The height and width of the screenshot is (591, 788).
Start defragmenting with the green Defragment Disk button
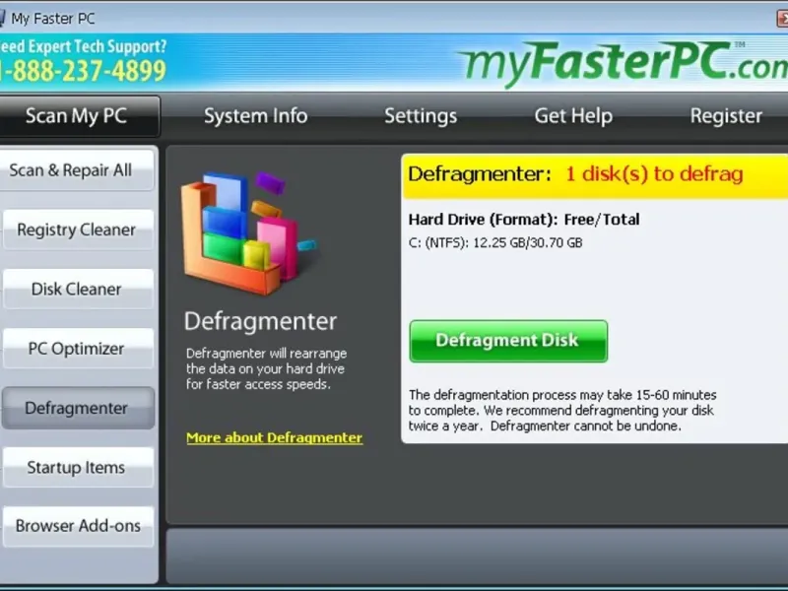tap(508, 341)
